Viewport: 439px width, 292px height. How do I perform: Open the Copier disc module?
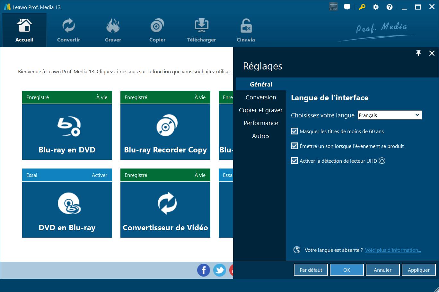[x=157, y=31]
